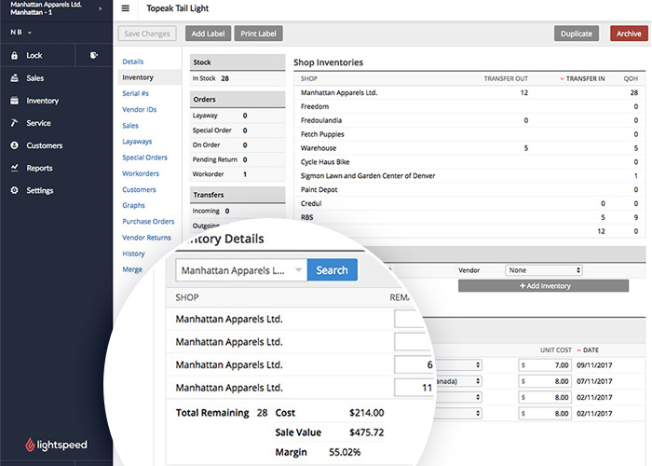Click the Sales register icon

click(x=14, y=77)
